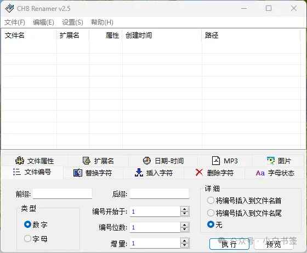Maximize the CHB Renamer window

(269, 8)
